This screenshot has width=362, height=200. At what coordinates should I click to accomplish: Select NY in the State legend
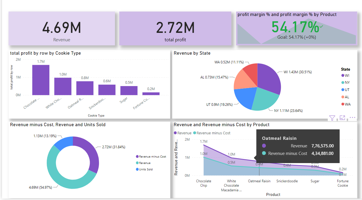(x=345, y=83)
